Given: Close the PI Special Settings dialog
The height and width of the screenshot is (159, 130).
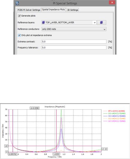Looking at the screenshot, I should pos(112,3).
